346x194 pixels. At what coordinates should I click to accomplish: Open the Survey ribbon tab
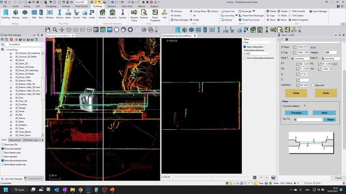coord(27,6)
